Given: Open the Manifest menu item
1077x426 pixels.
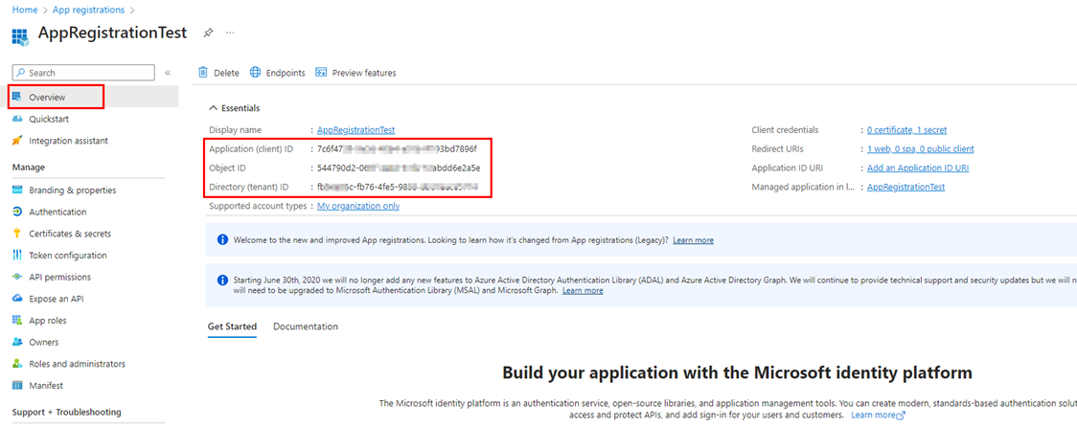Looking at the screenshot, I should pos(46,386).
